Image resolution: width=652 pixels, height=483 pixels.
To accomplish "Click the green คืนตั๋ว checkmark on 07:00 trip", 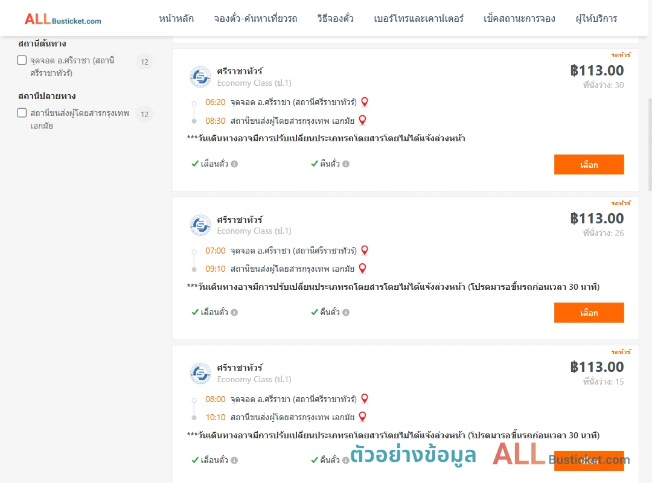I will 315,312.
